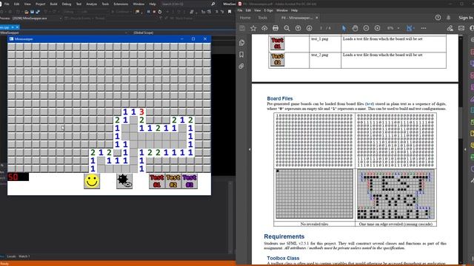Select the Watch 1 tab at bottom
Viewport: 474px width, 266px height.
click(24, 256)
